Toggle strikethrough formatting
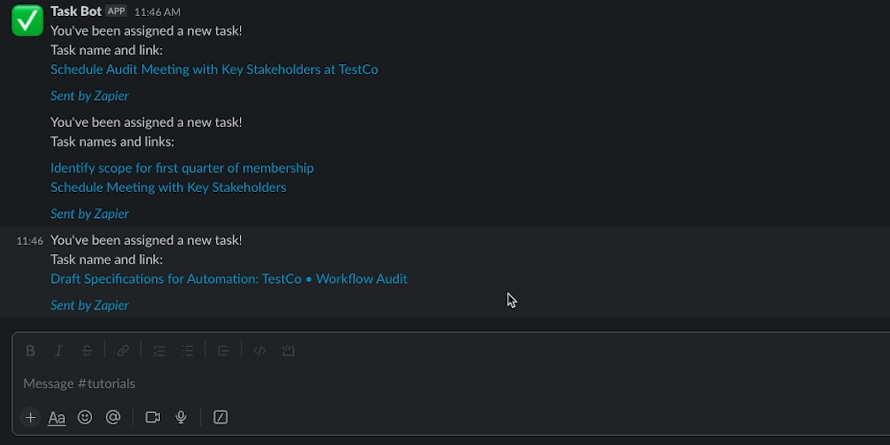890x445 pixels. tap(87, 351)
